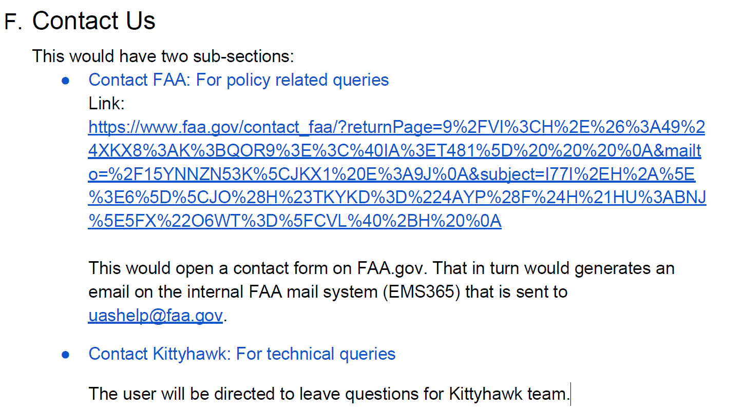Place cursor after 'Kittyhawk team.' at document end

click(570, 394)
